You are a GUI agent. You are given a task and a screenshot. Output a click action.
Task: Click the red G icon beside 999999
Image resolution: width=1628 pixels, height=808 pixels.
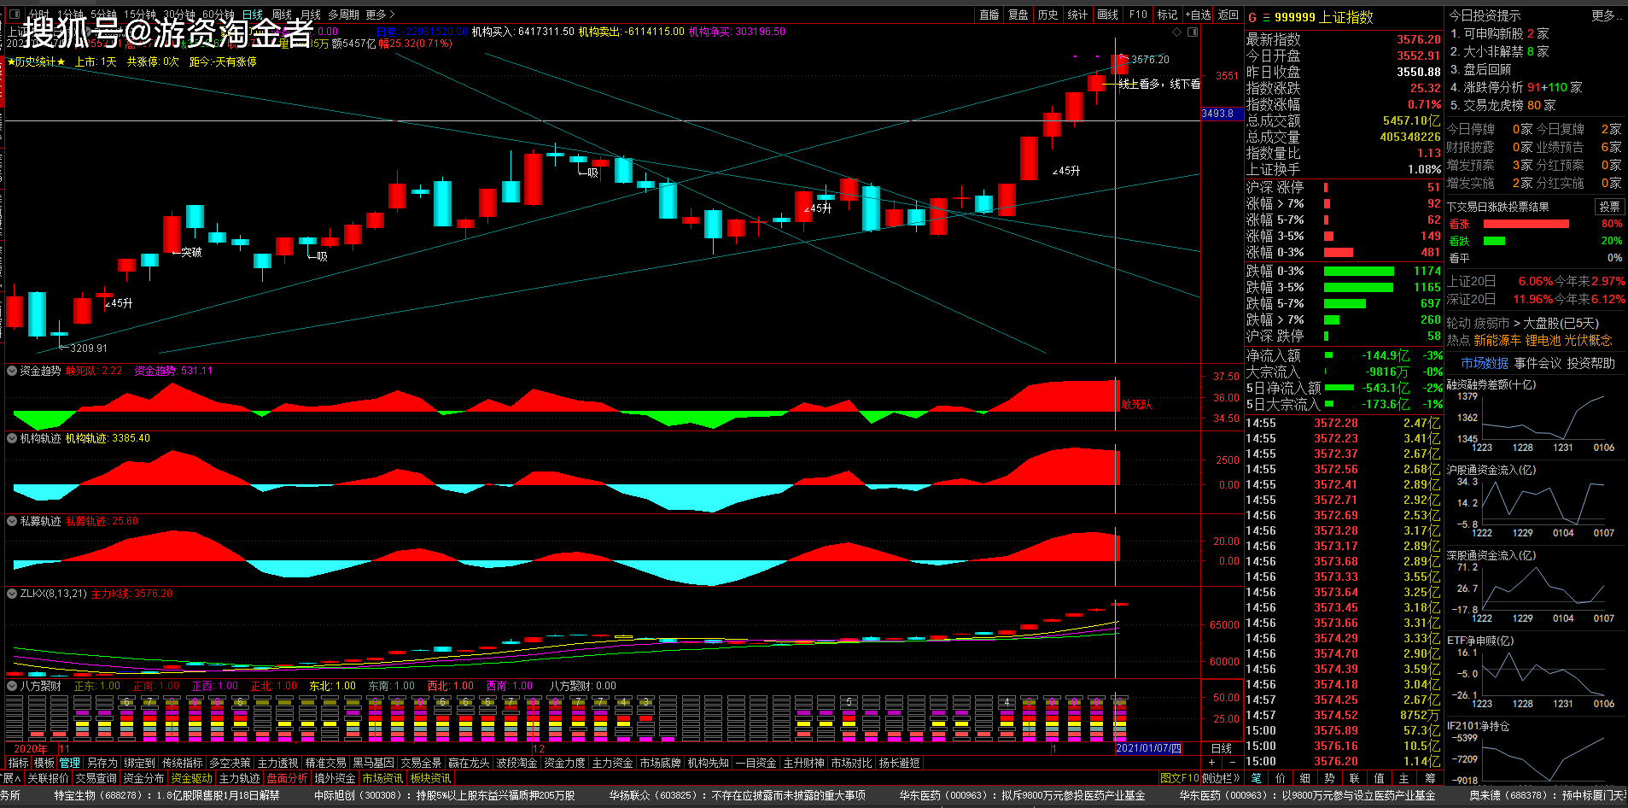(x=1252, y=17)
